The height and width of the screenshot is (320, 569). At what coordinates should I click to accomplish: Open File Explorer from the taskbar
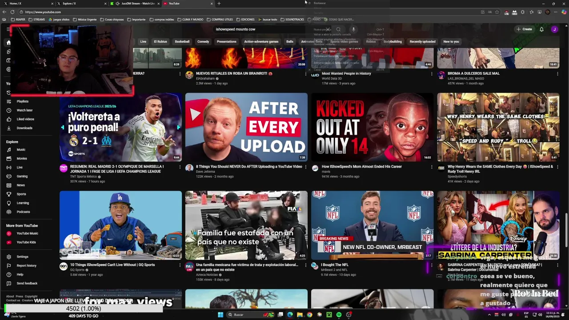point(300,315)
